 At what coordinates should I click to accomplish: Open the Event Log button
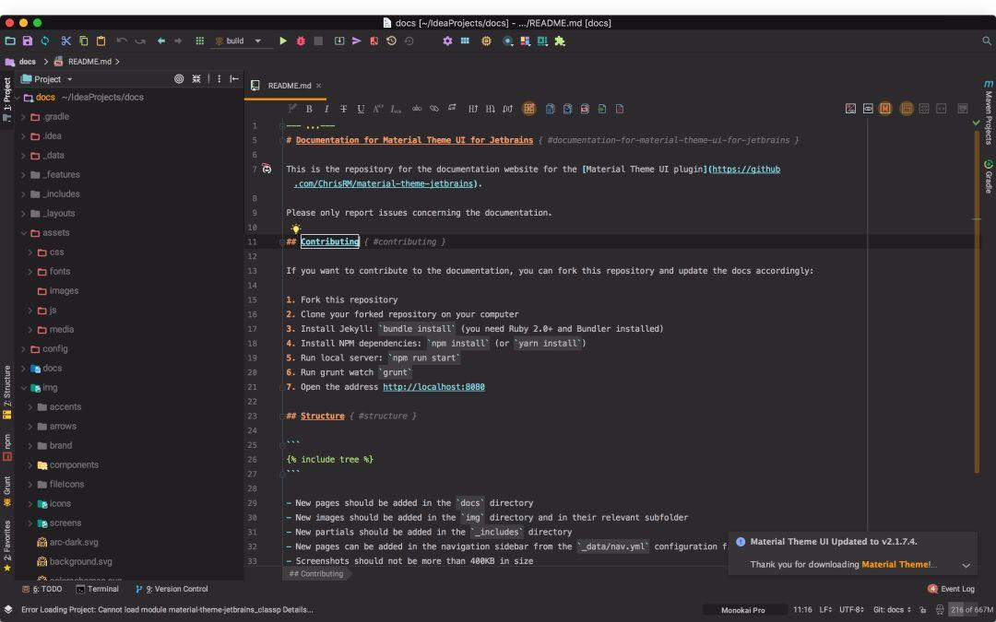click(951, 589)
